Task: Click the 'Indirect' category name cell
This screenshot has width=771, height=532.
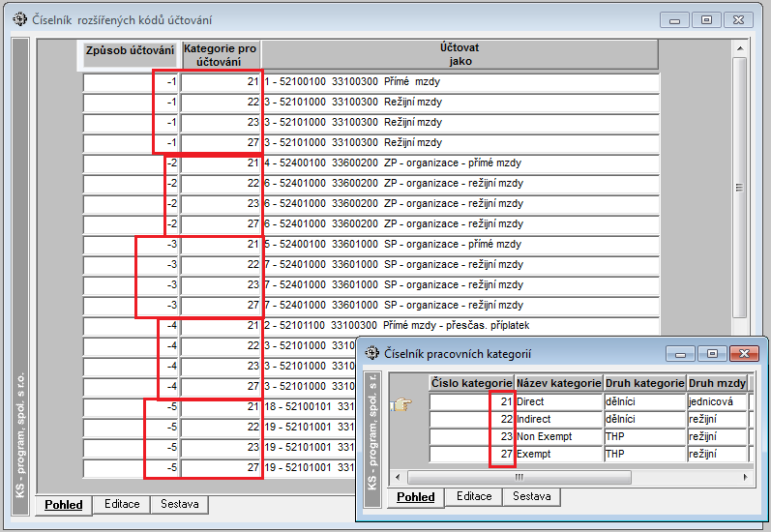Action: pos(559,420)
